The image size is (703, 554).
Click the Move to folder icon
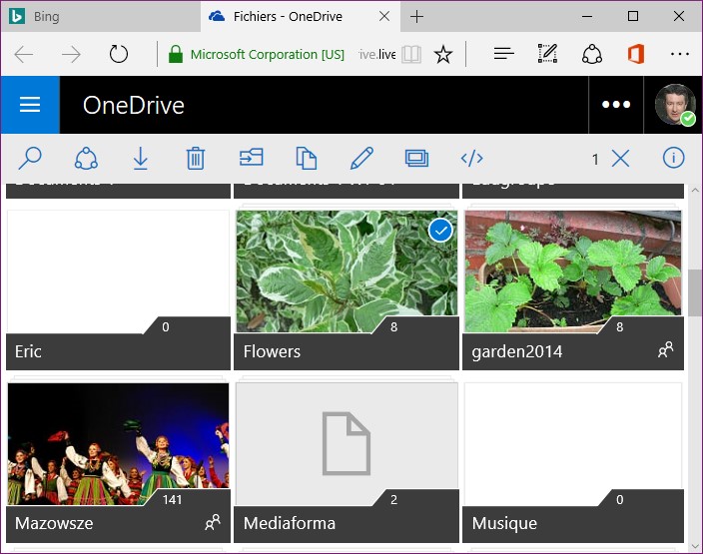251,158
